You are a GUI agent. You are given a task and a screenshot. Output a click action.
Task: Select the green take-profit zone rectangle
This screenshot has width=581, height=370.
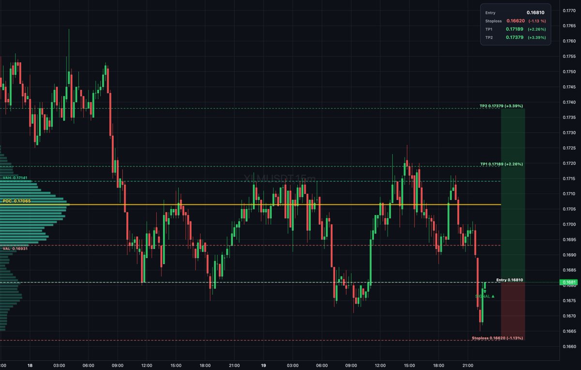pos(512,194)
